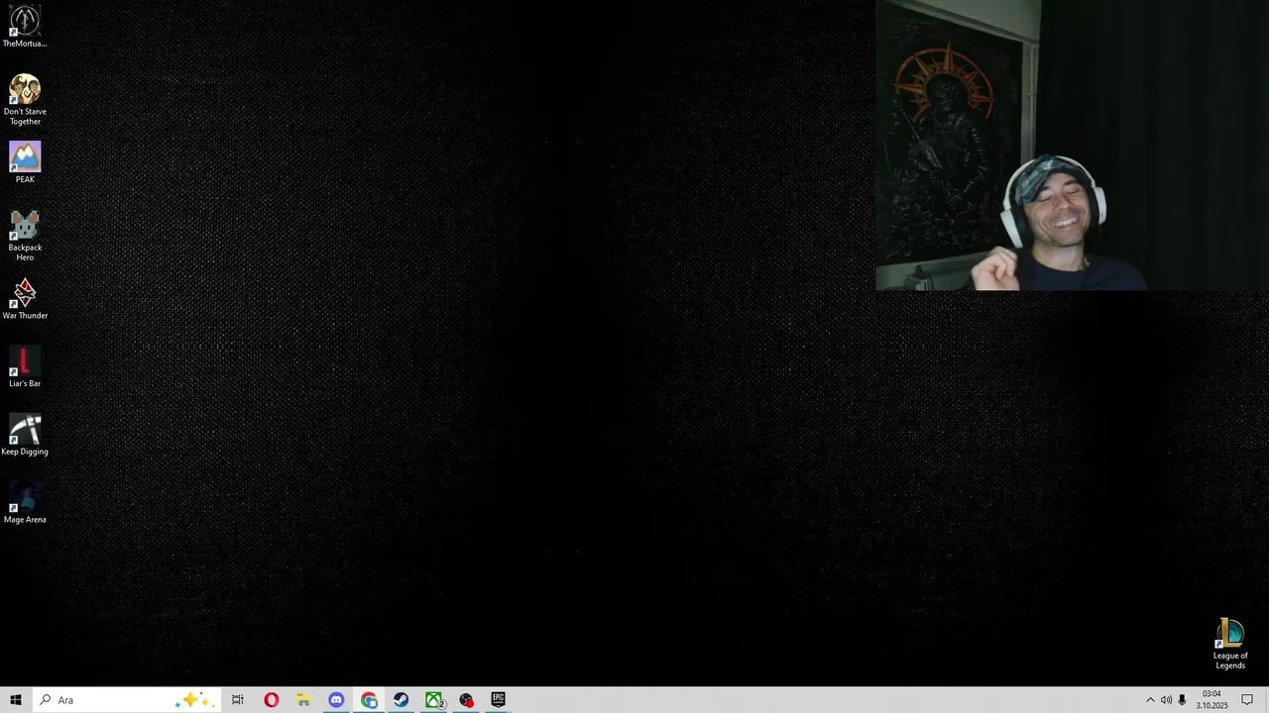Open Epic Games Launcher from taskbar
This screenshot has height=713, width=1269.
498,700
